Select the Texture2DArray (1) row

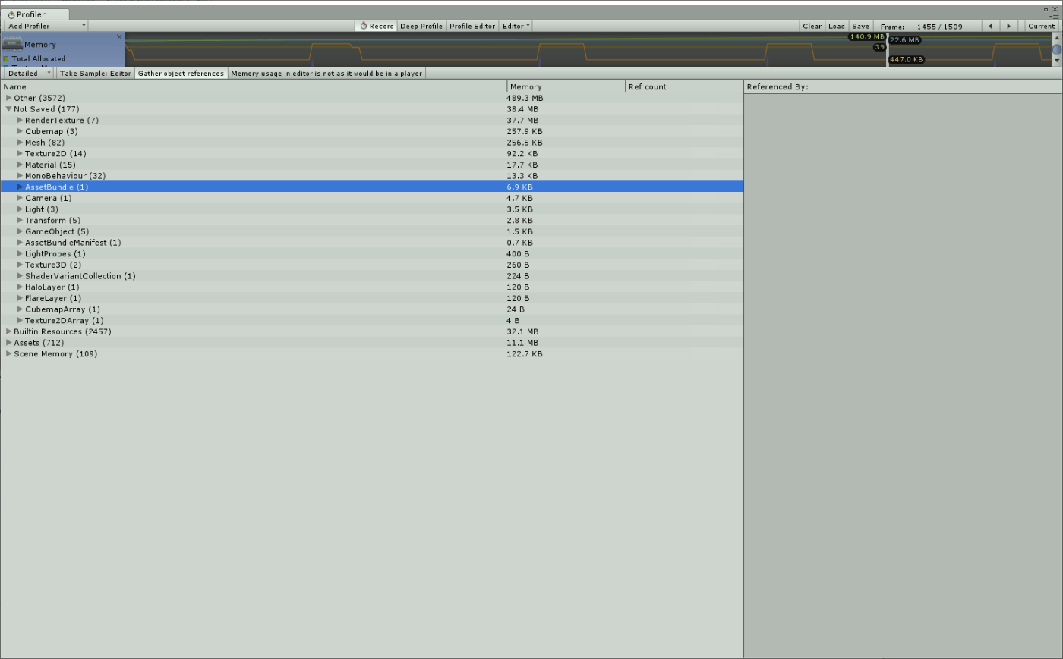point(371,320)
